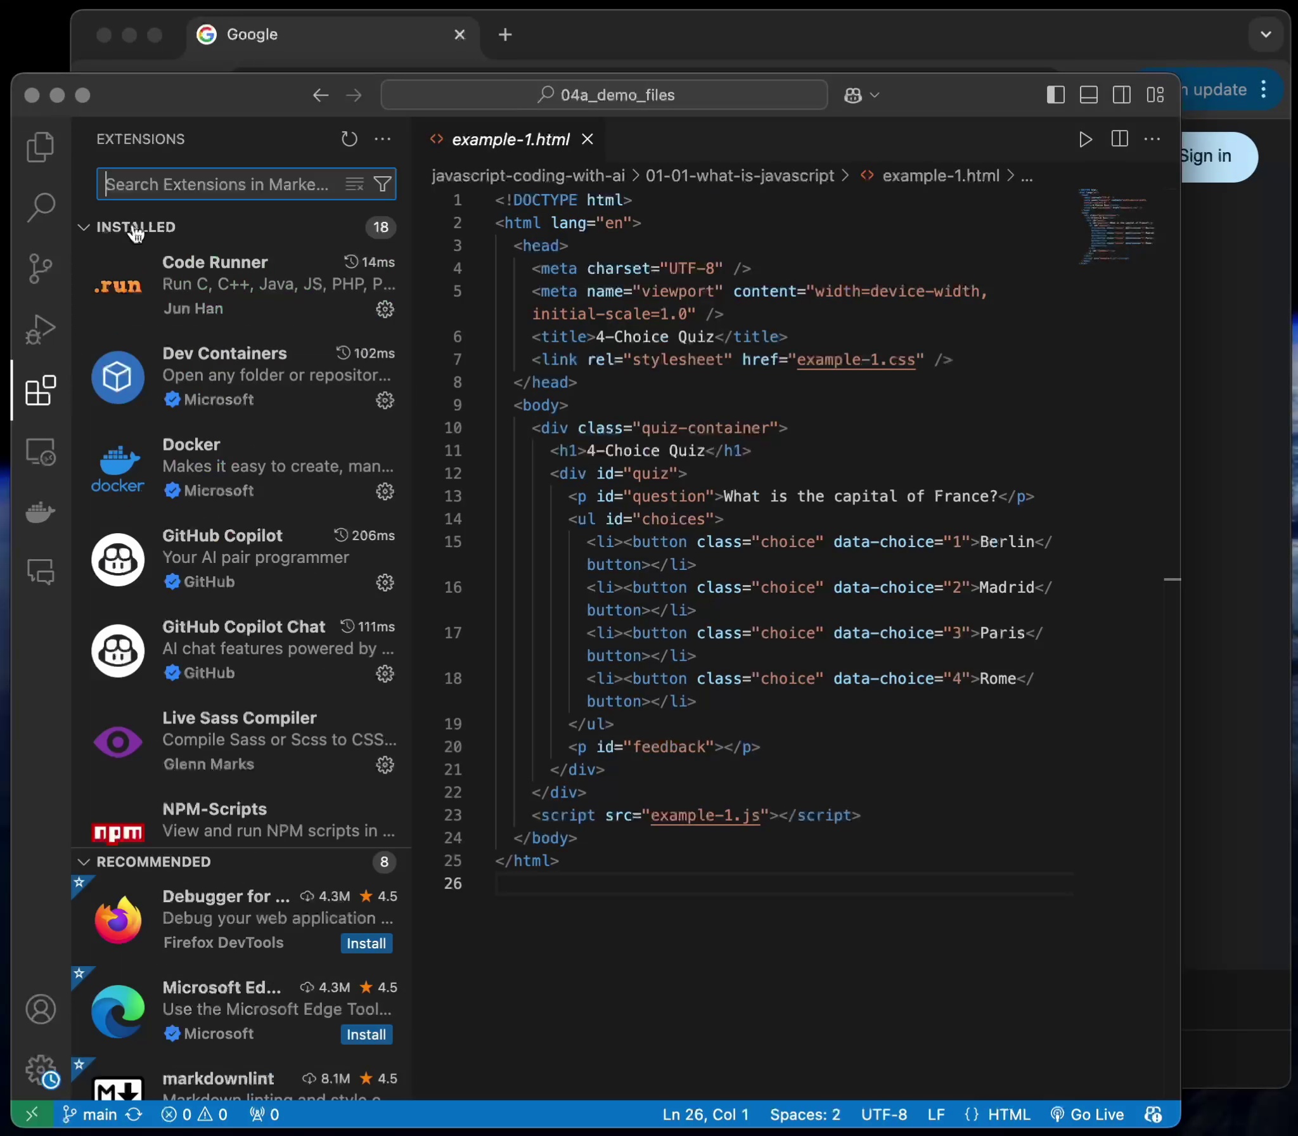Run the current file with play icon
Image resolution: width=1298 pixels, height=1136 pixels.
(x=1086, y=139)
